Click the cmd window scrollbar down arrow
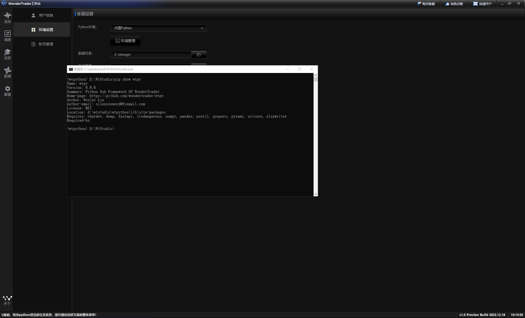Image resolution: width=525 pixels, height=318 pixels. click(316, 194)
